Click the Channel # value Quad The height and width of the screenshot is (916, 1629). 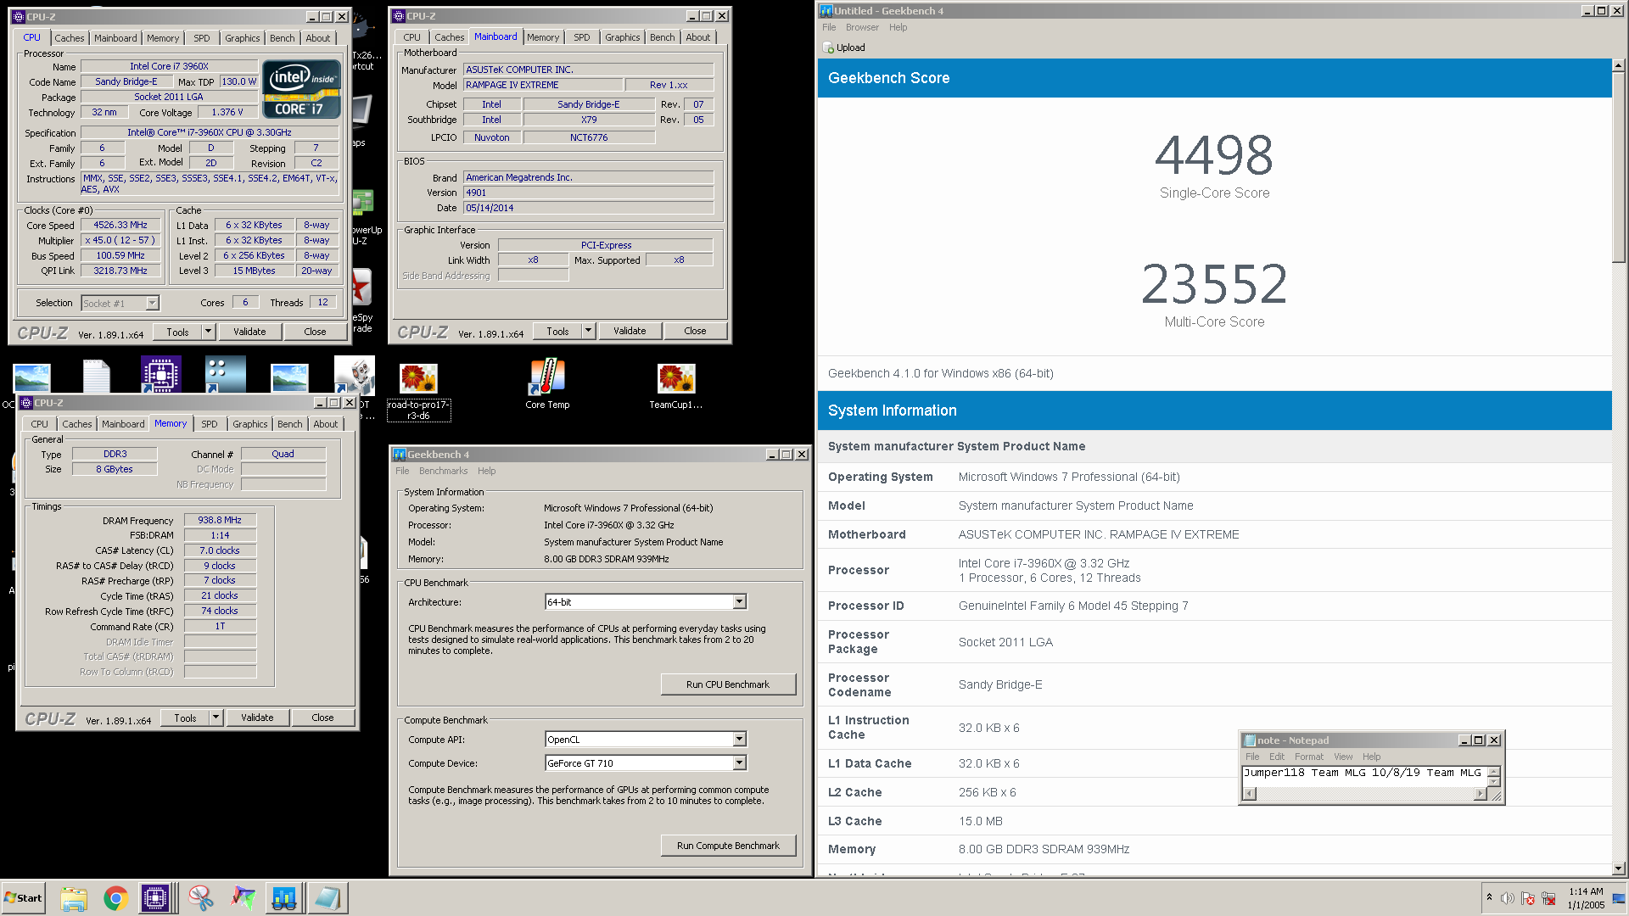click(x=283, y=454)
